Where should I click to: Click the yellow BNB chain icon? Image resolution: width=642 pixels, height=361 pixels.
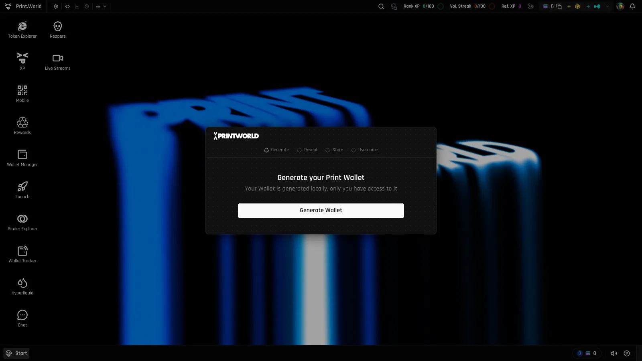pos(578,6)
